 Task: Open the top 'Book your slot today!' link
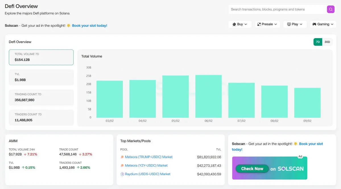tap(90, 26)
